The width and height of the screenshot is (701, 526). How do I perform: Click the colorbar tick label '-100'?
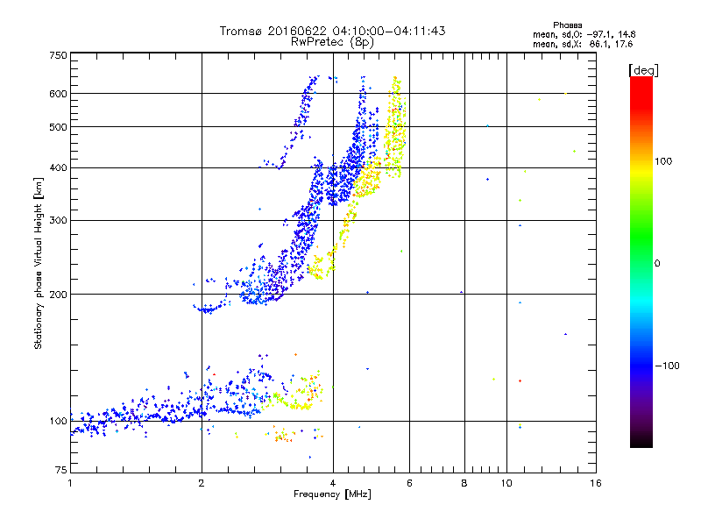point(667,366)
